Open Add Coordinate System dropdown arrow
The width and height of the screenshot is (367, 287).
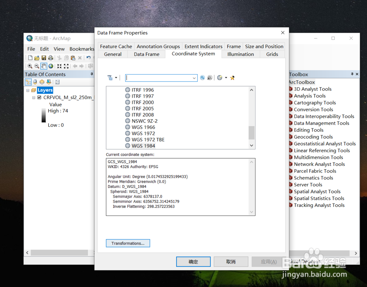coord(226,78)
